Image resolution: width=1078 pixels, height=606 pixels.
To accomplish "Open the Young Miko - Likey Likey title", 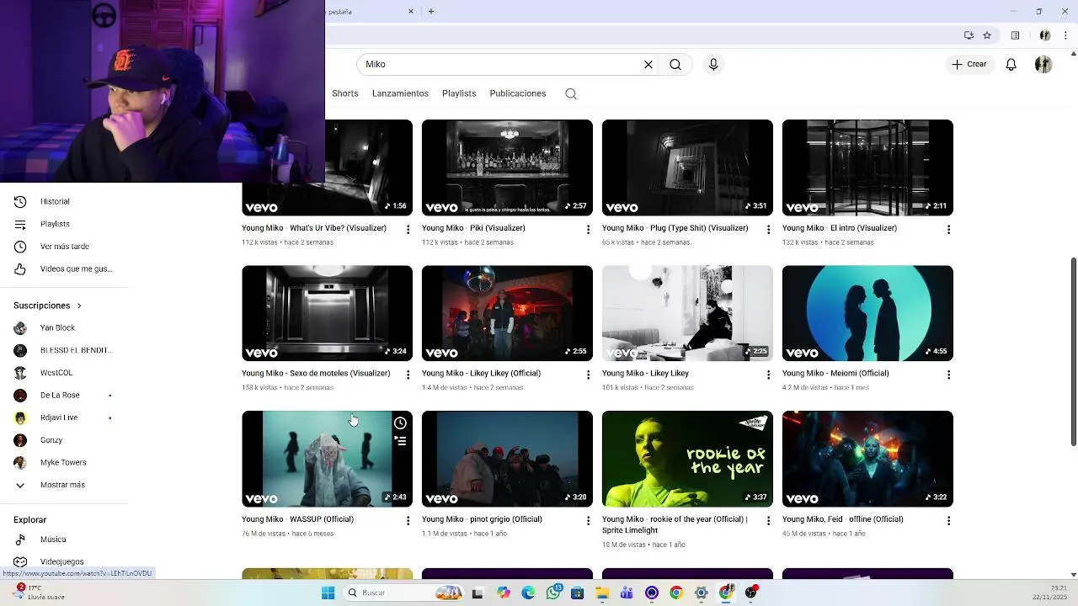I will (645, 373).
